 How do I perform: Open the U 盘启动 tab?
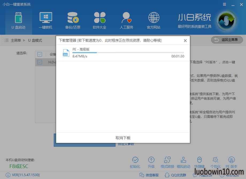[x=18, y=21]
